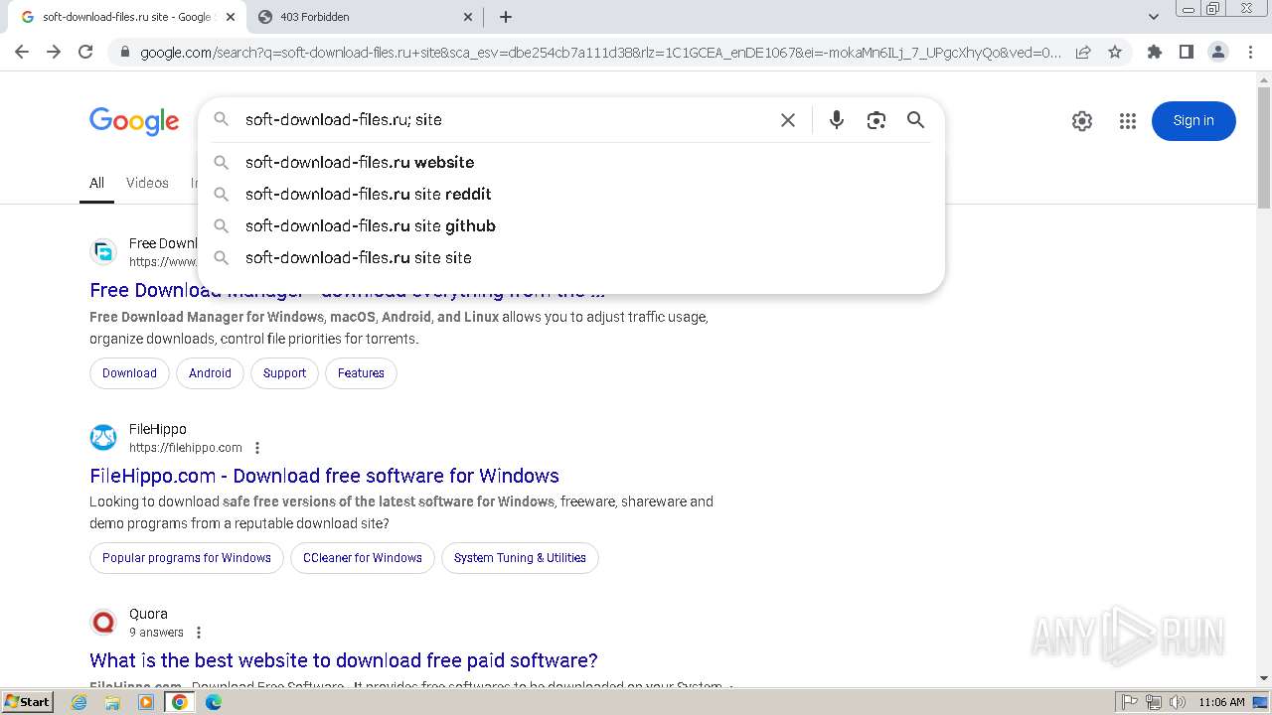Open the Windows Start menu
This screenshot has height=715, width=1272.
click(x=27, y=702)
